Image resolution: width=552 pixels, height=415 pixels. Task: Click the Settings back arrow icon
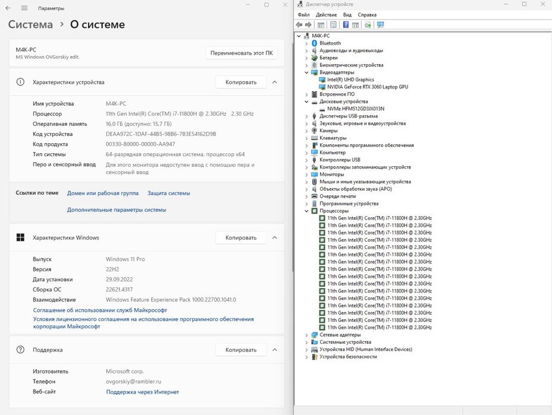8,8
